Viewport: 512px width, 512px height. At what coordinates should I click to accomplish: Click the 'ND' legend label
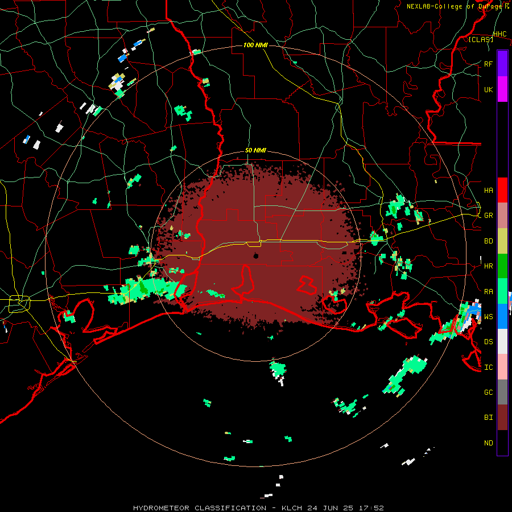(488, 443)
